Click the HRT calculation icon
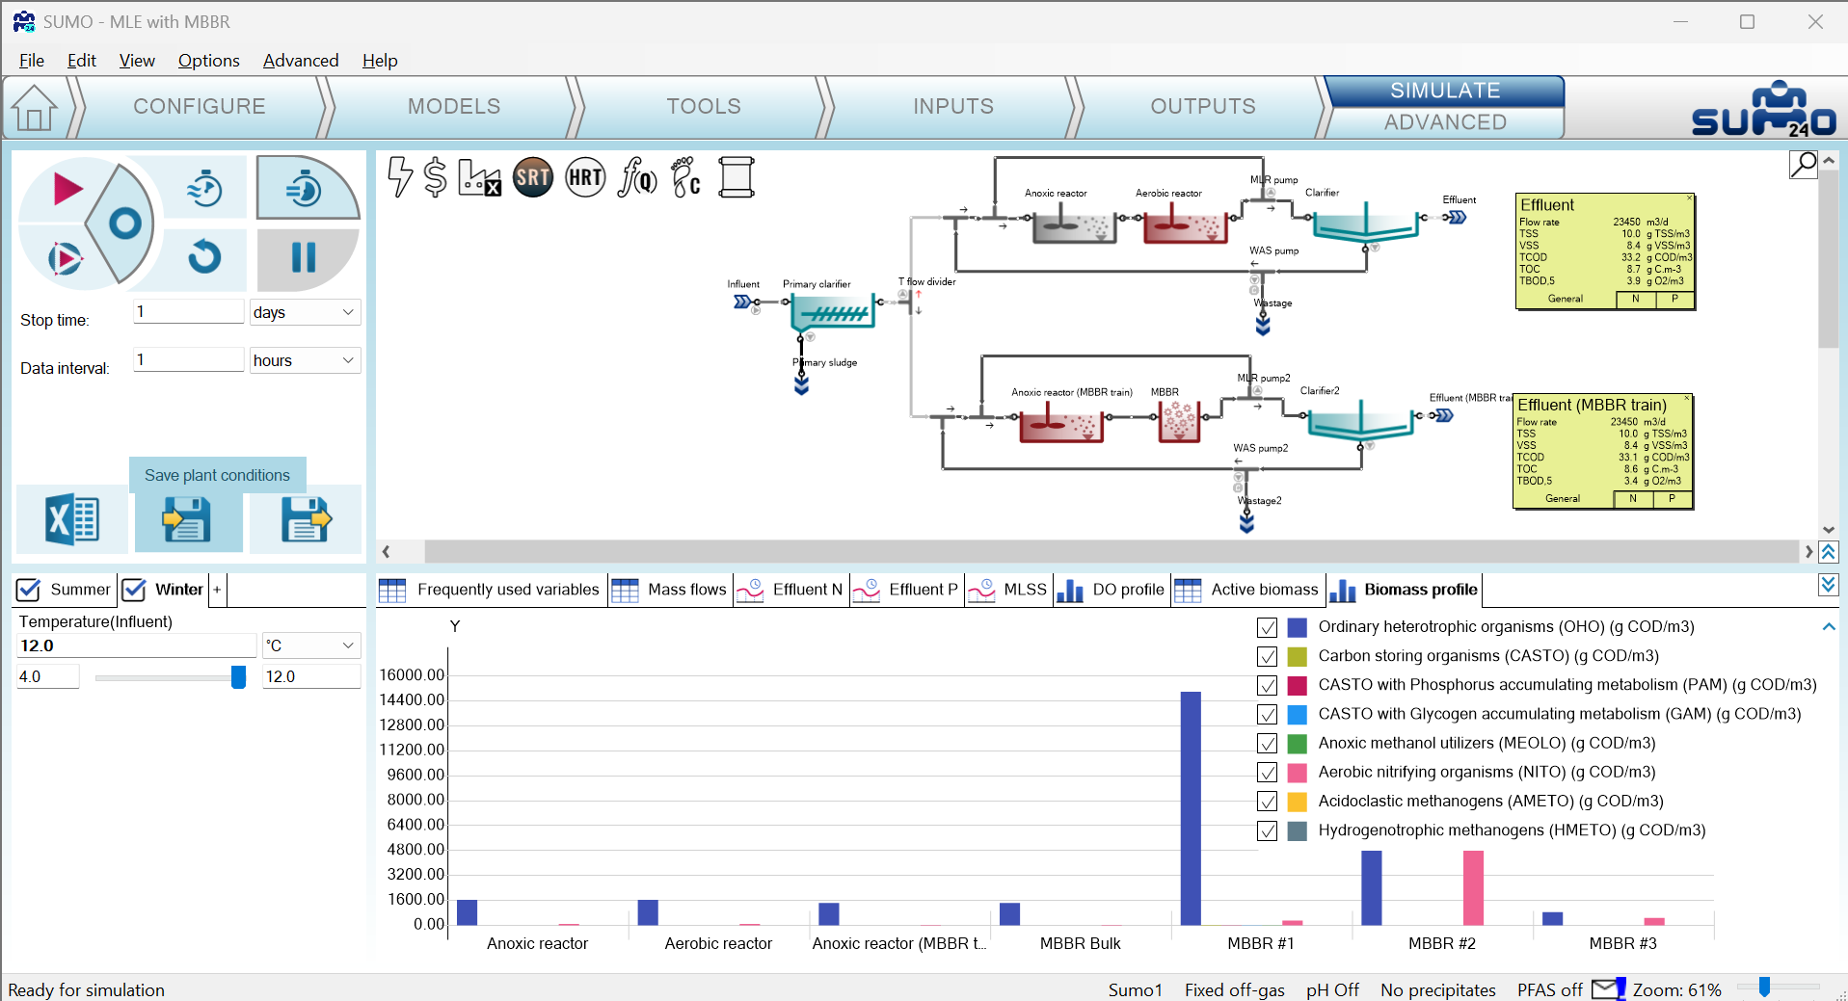The height and width of the screenshot is (1001, 1848). point(585,177)
